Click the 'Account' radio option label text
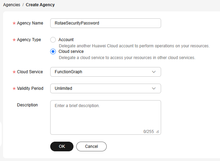 (x=66, y=40)
